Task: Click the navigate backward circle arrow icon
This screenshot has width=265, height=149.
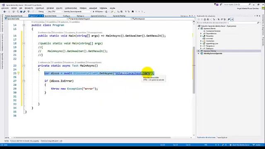Action: (5, 12)
